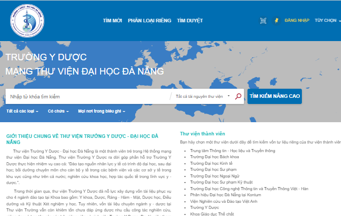Expand the TÙY CHỌN dropdown
Image resolution: width=341 pixels, height=216 pixels.
tap(327, 20)
